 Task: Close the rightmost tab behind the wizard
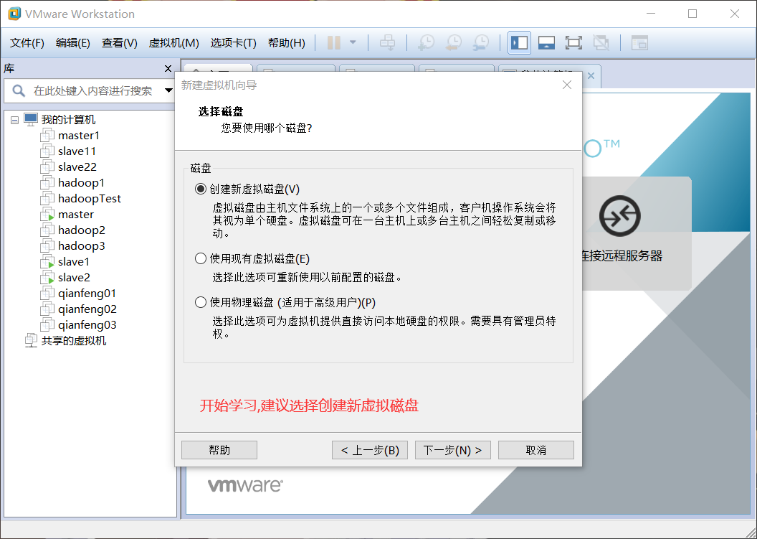pos(591,76)
